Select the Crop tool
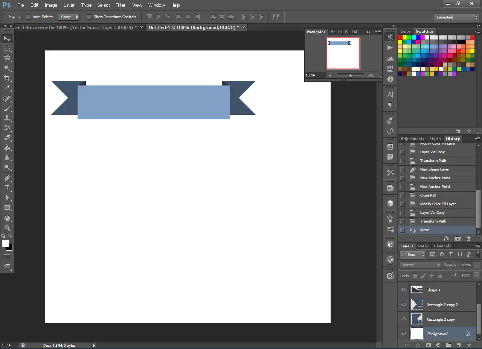Screen dimensions: 482x349 (7, 78)
